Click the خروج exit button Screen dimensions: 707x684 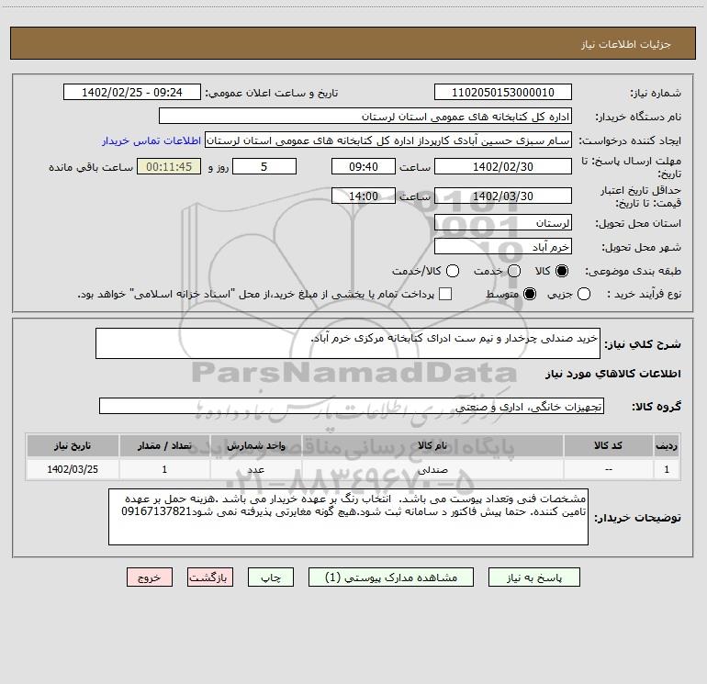pyautogui.click(x=150, y=577)
